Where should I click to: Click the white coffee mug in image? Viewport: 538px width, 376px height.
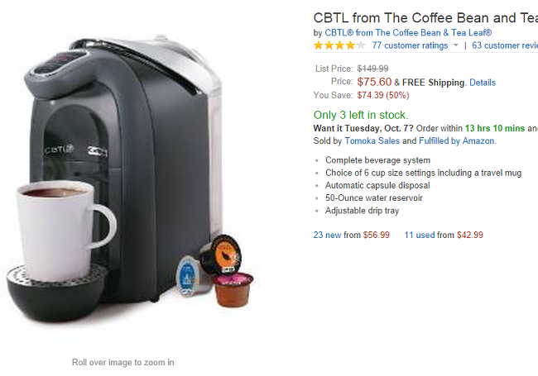[65, 231]
